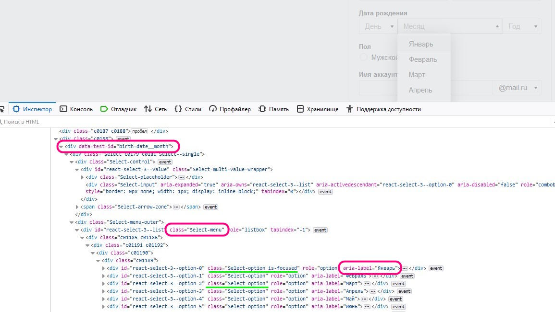Collapse the react-select-3--list div node
Image resolution: width=555 pixels, height=312 pixels.
click(x=77, y=230)
